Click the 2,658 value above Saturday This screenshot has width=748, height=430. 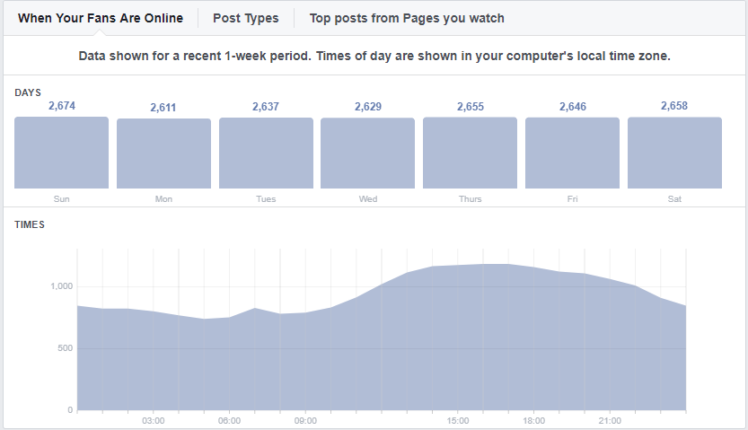[x=674, y=106]
